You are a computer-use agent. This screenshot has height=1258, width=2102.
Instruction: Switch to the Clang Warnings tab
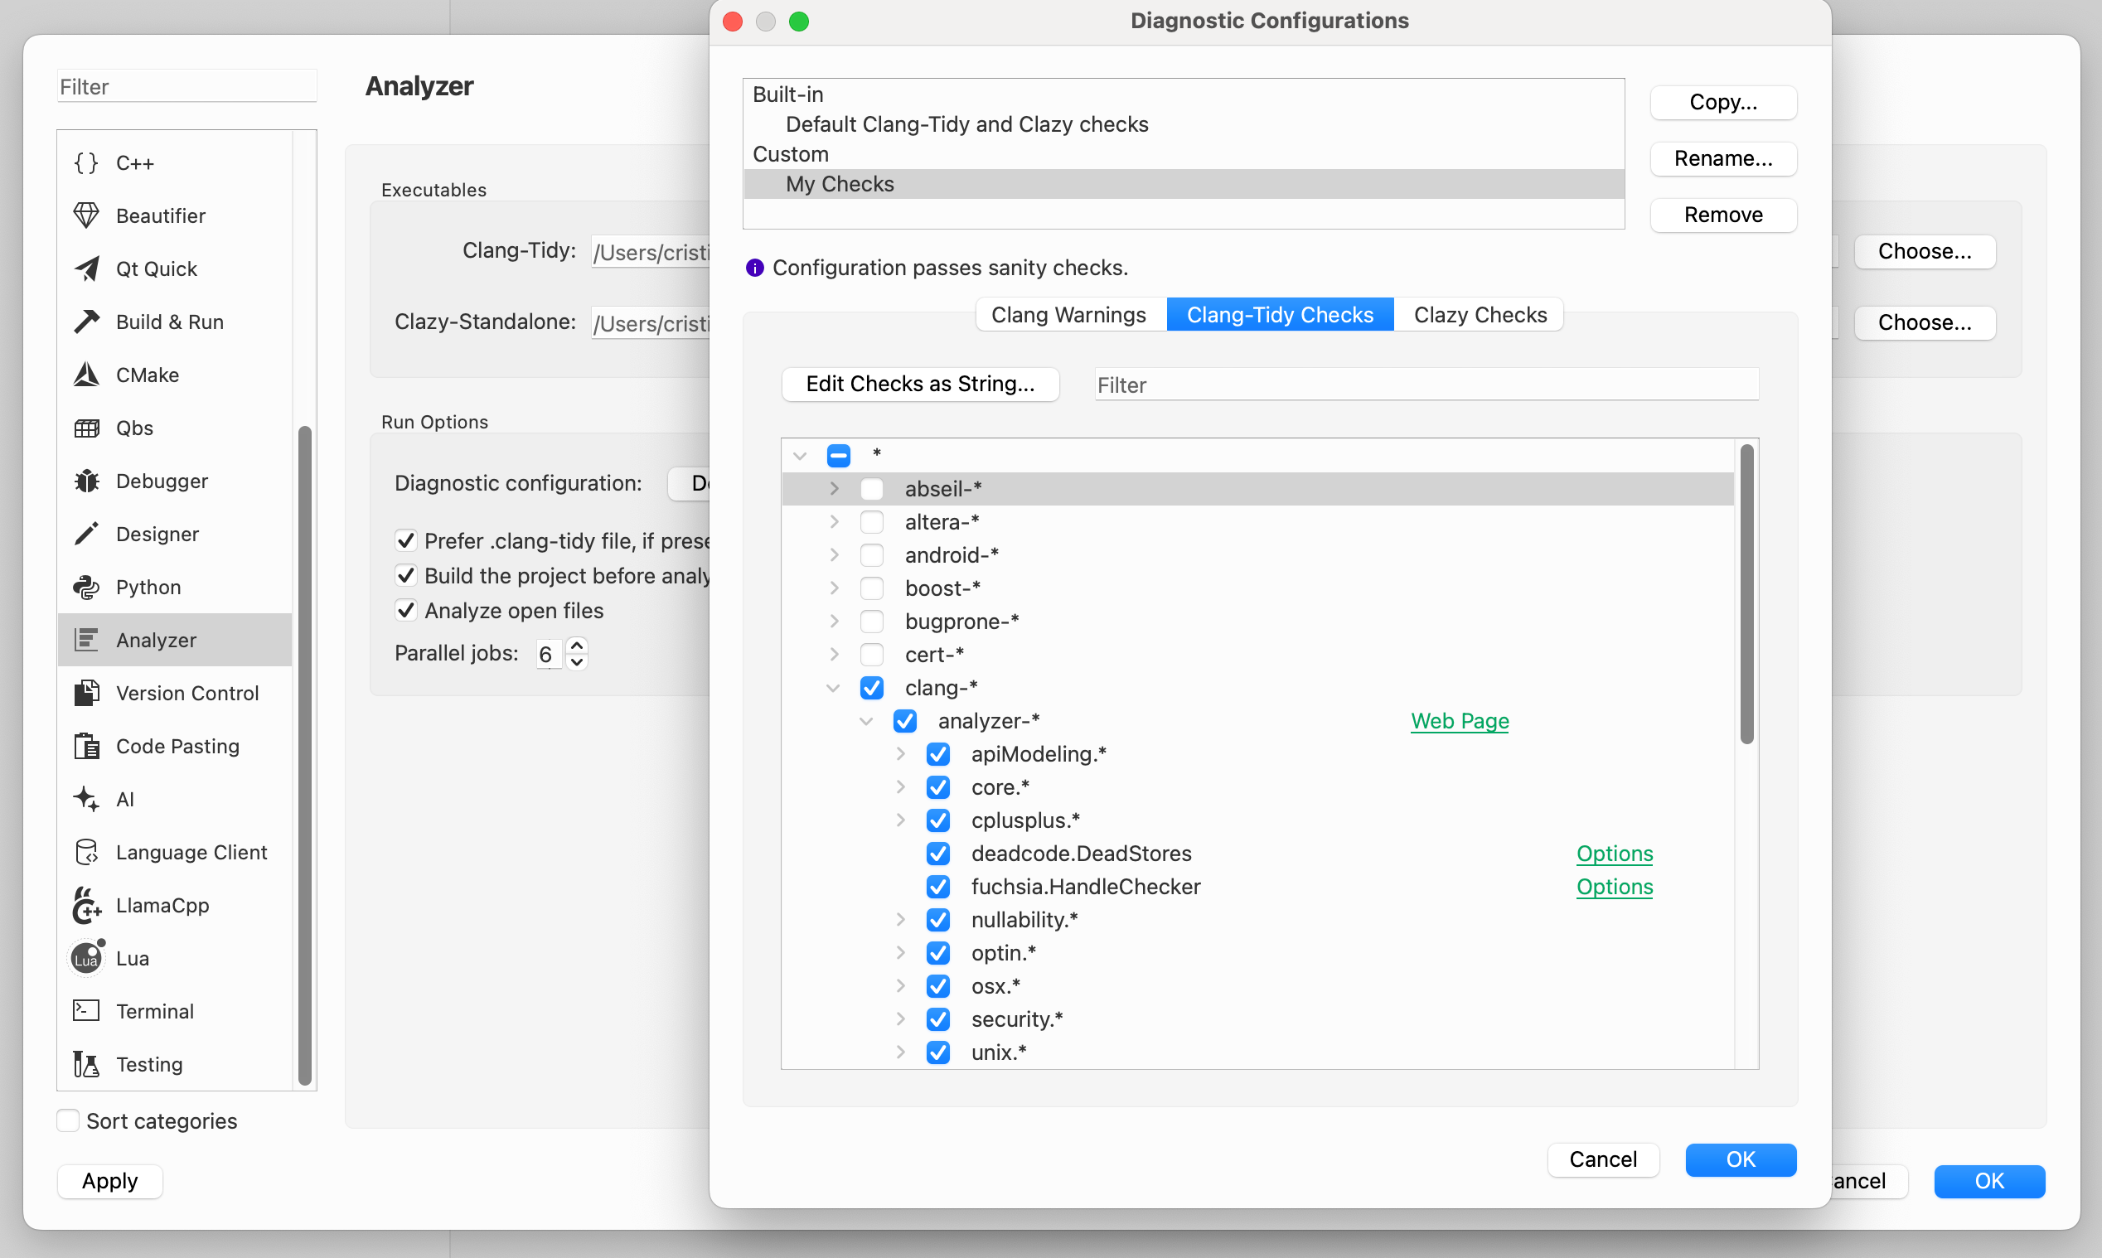1068,315
